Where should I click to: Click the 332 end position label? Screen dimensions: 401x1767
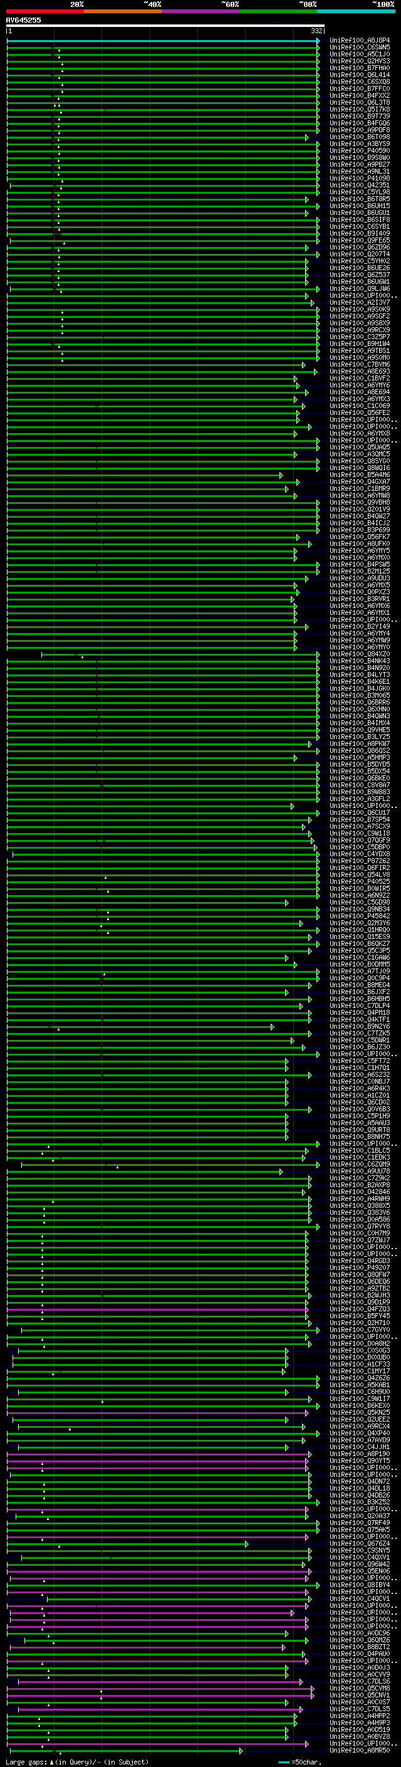pos(316,31)
